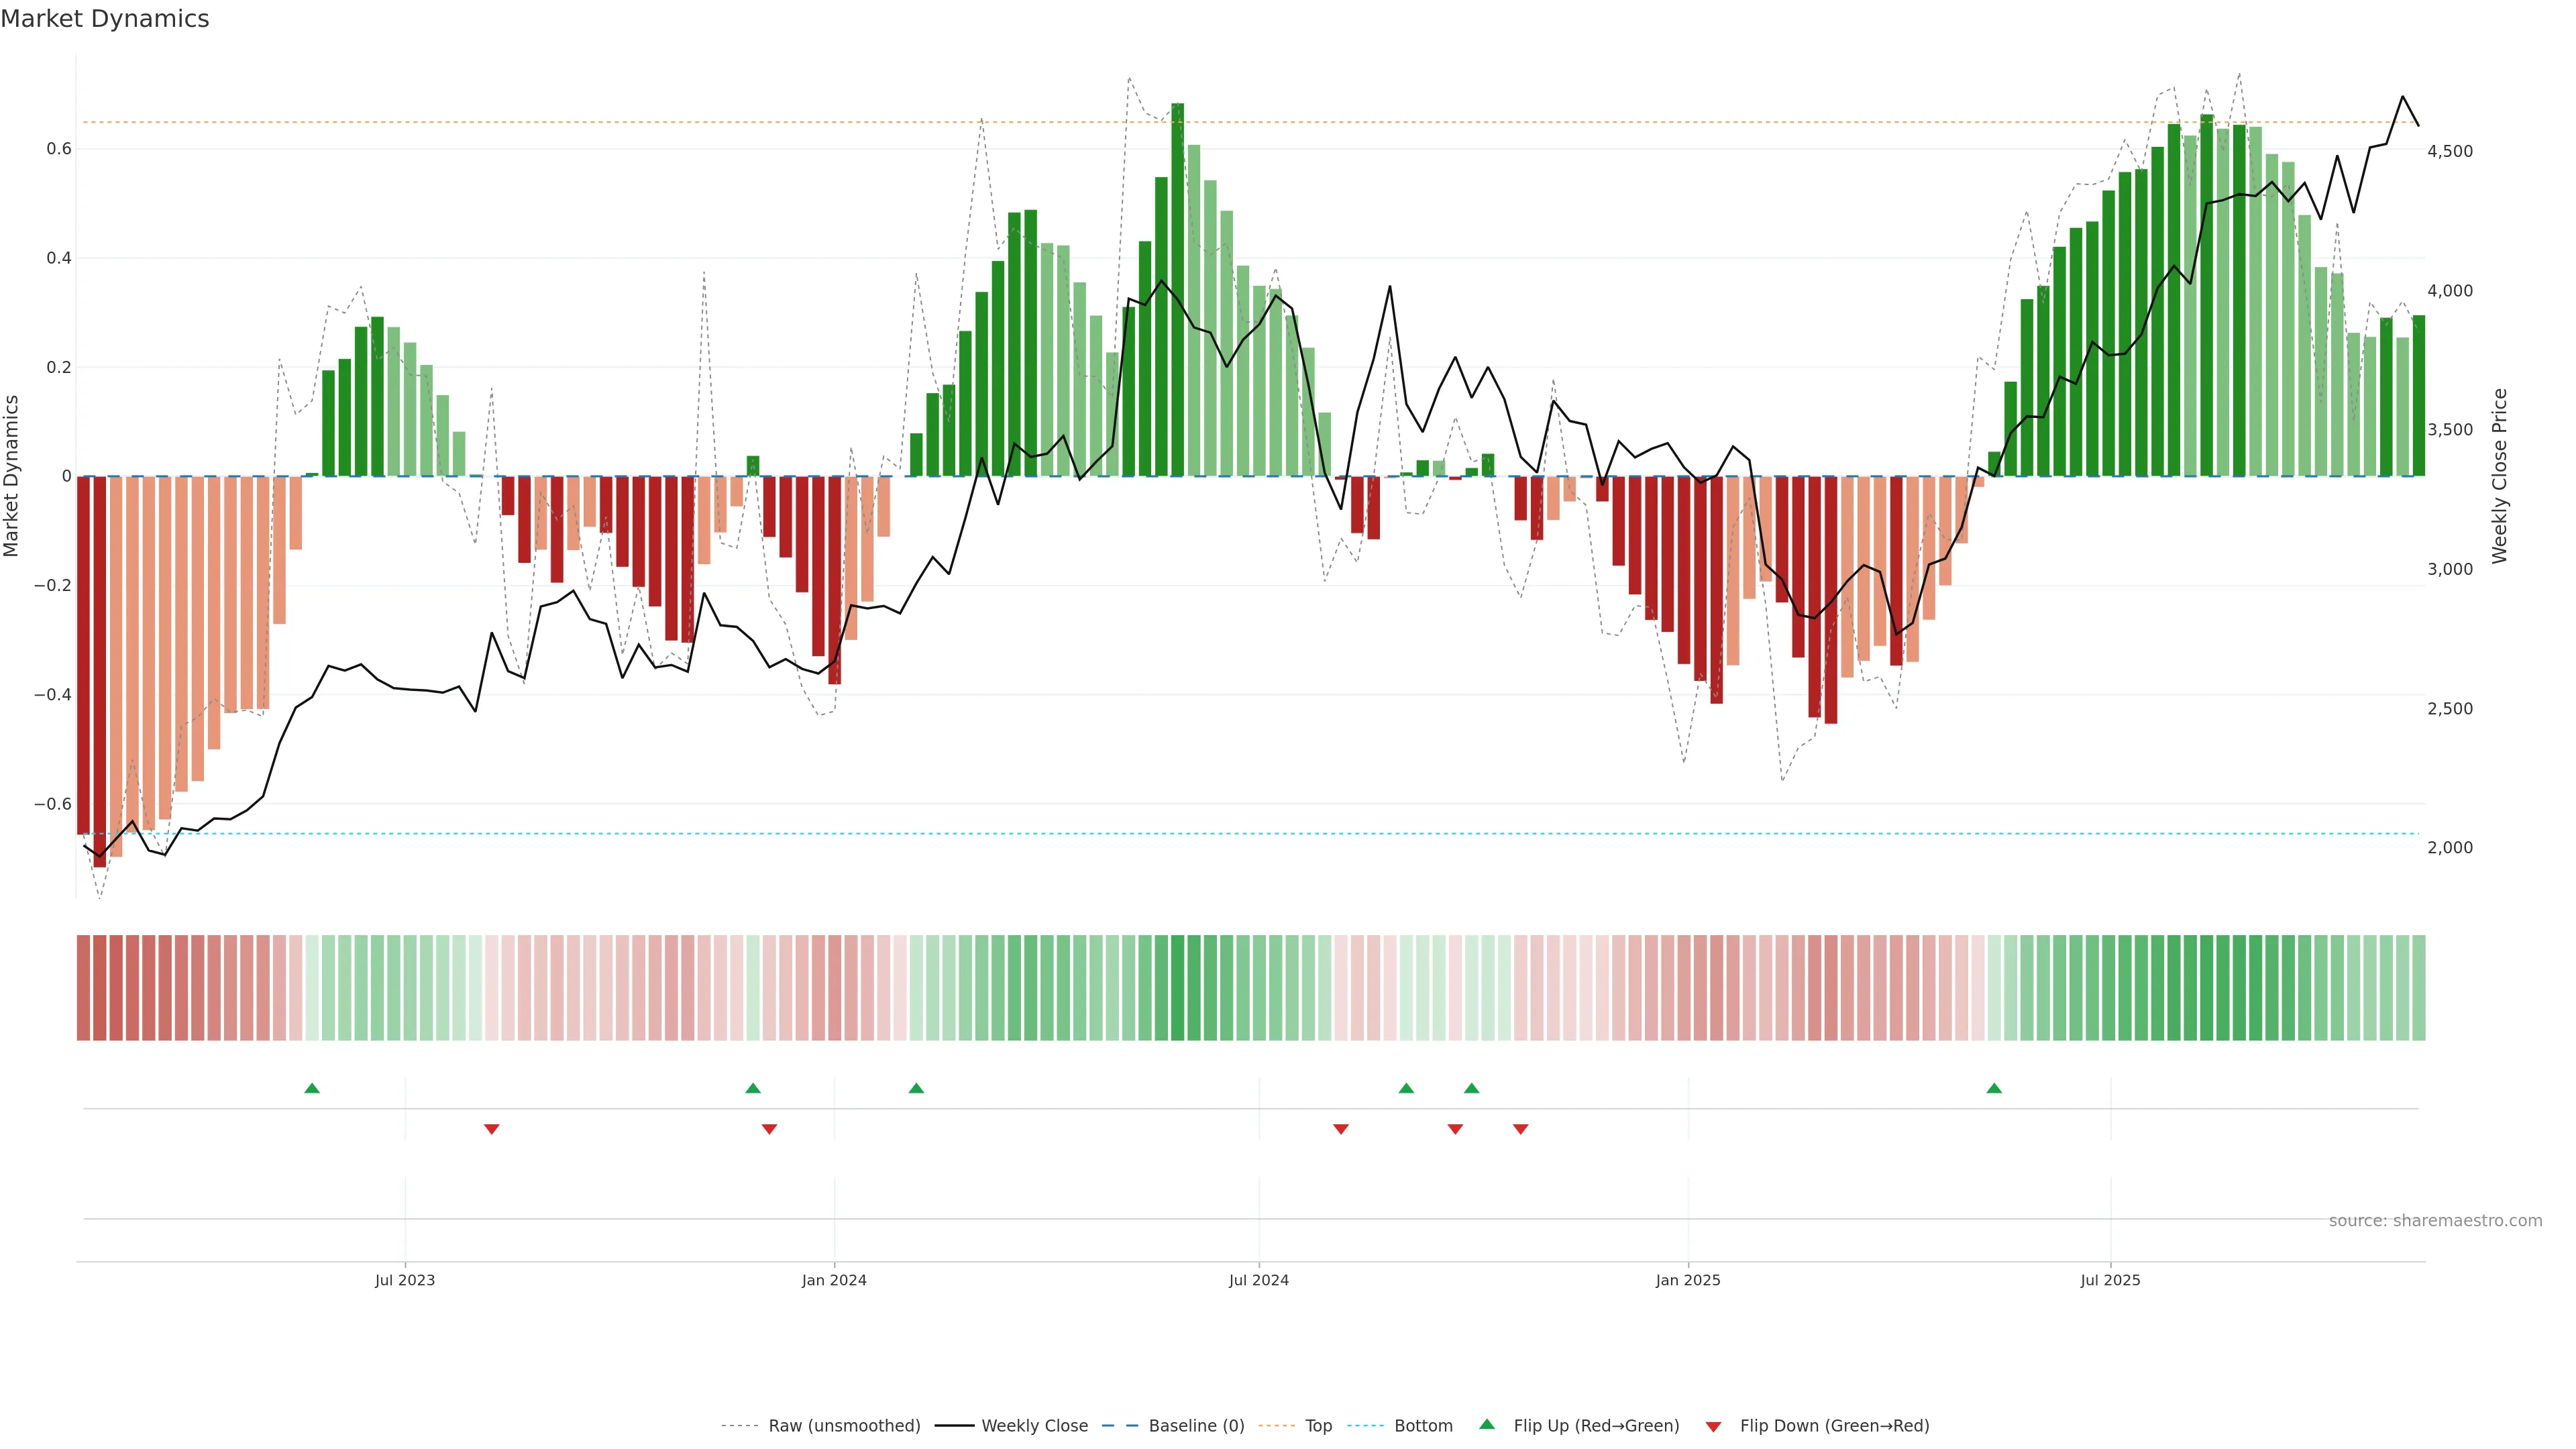Click the Jul 2025 x-axis label
The image size is (2576, 1449).
(x=2110, y=1280)
